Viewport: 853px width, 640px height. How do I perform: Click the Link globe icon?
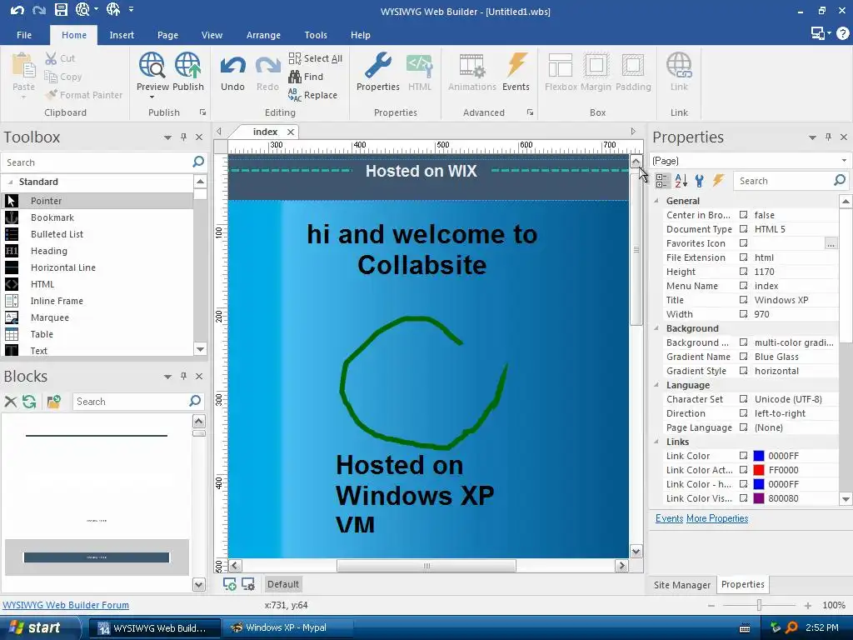(x=679, y=65)
